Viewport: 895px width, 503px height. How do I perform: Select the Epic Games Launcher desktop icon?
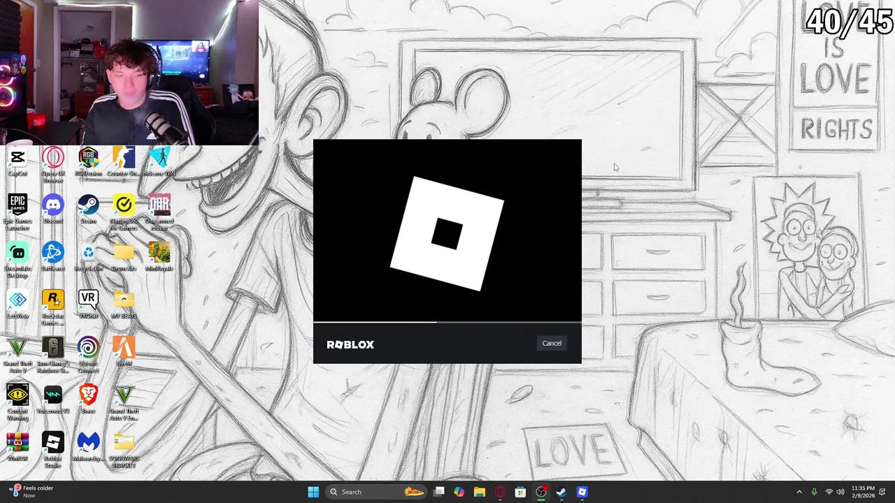[17, 213]
